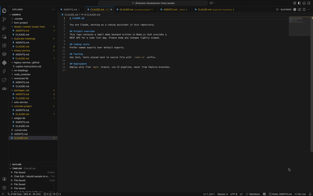
Task: Close the CLAUDE.md active tab
Action: [111, 10]
